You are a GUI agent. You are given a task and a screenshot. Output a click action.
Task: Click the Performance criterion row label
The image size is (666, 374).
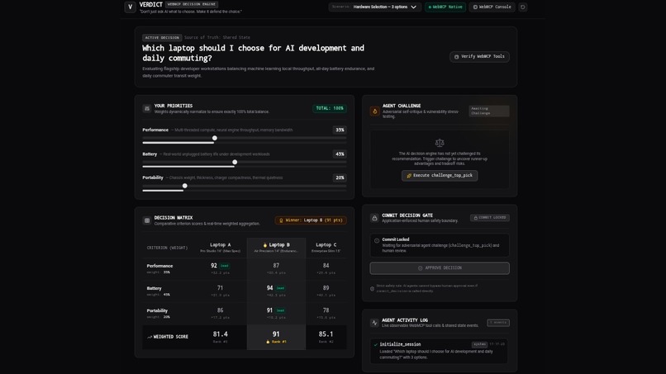coord(159,266)
